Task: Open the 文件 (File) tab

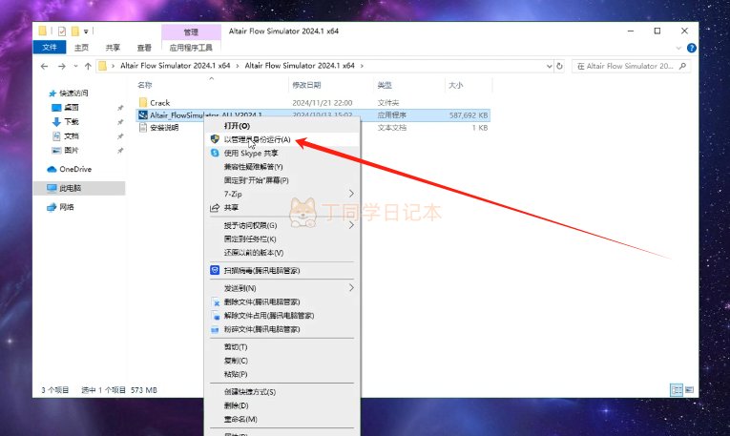Action: tap(50, 48)
